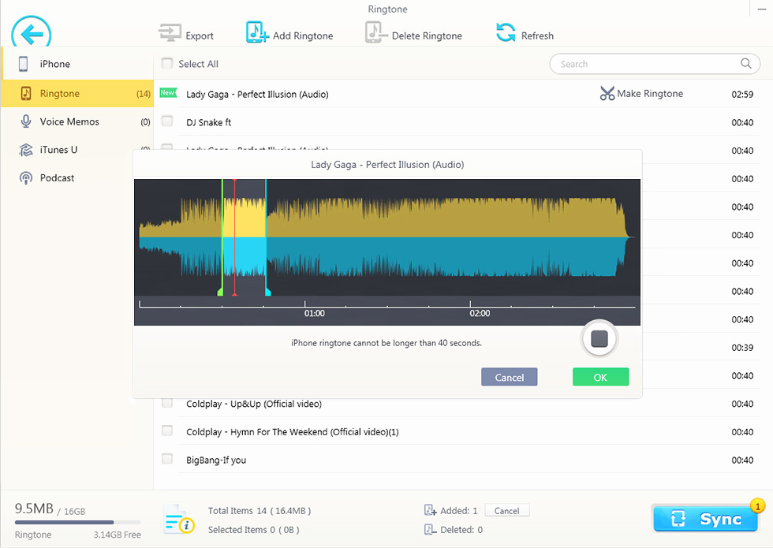Toggle the Select All checkbox
The width and height of the screenshot is (773, 548).
coord(167,63)
